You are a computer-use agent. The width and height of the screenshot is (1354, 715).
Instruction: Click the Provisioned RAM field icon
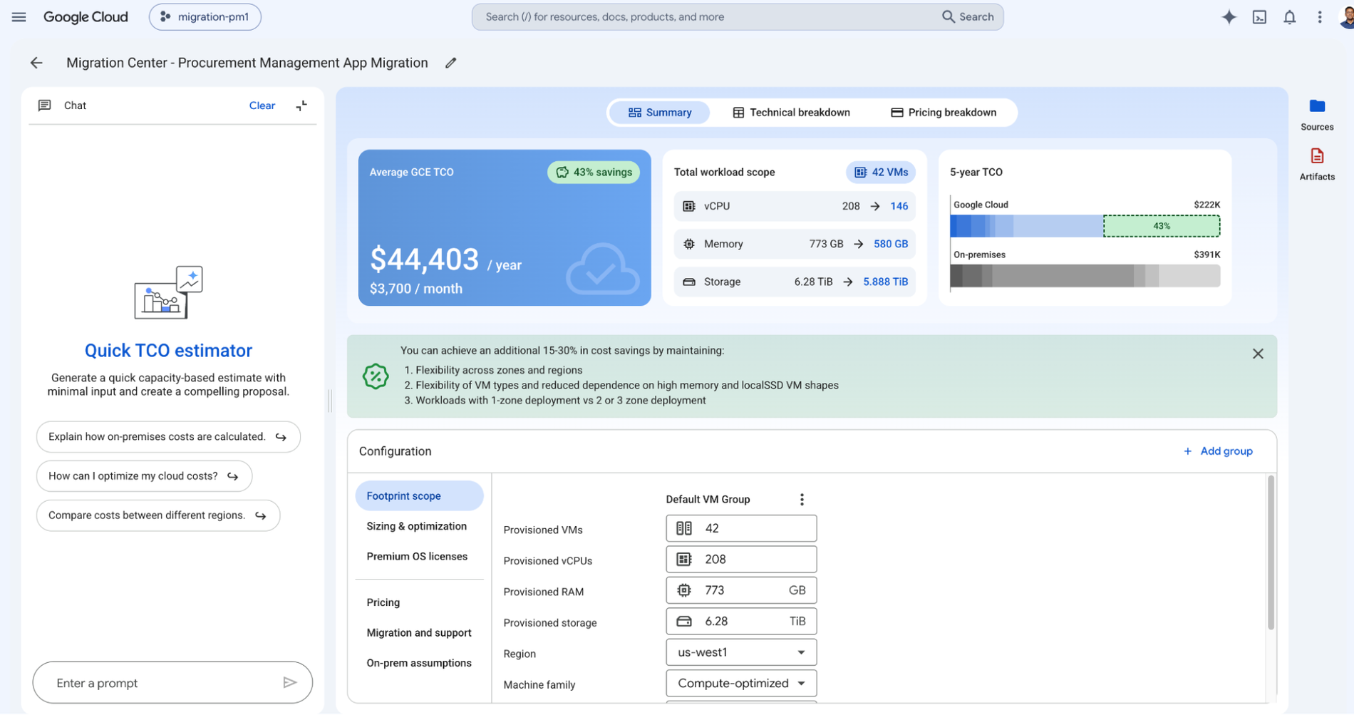coord(683,590)
